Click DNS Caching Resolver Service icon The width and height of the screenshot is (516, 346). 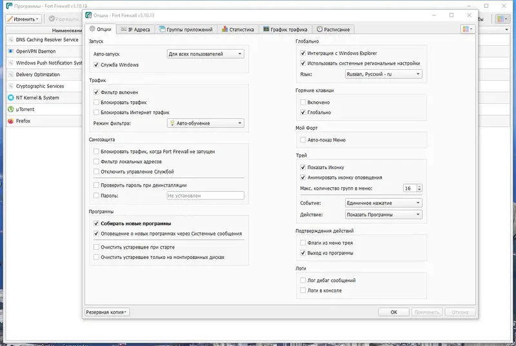[11, 39]
